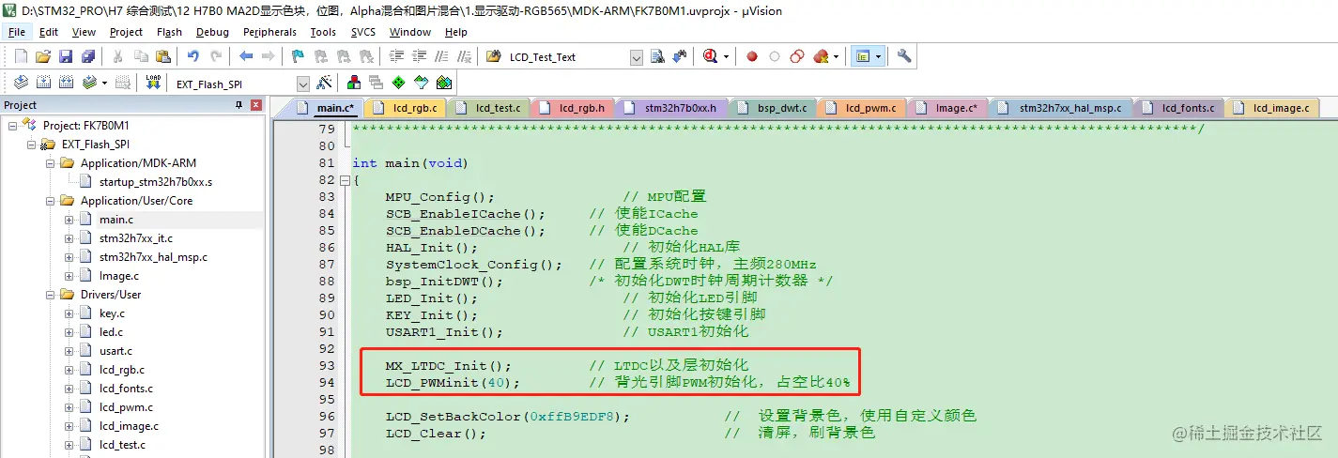Open the Peripherals menu
Viewport: 1338px width, 458px height.
[269, 32]
